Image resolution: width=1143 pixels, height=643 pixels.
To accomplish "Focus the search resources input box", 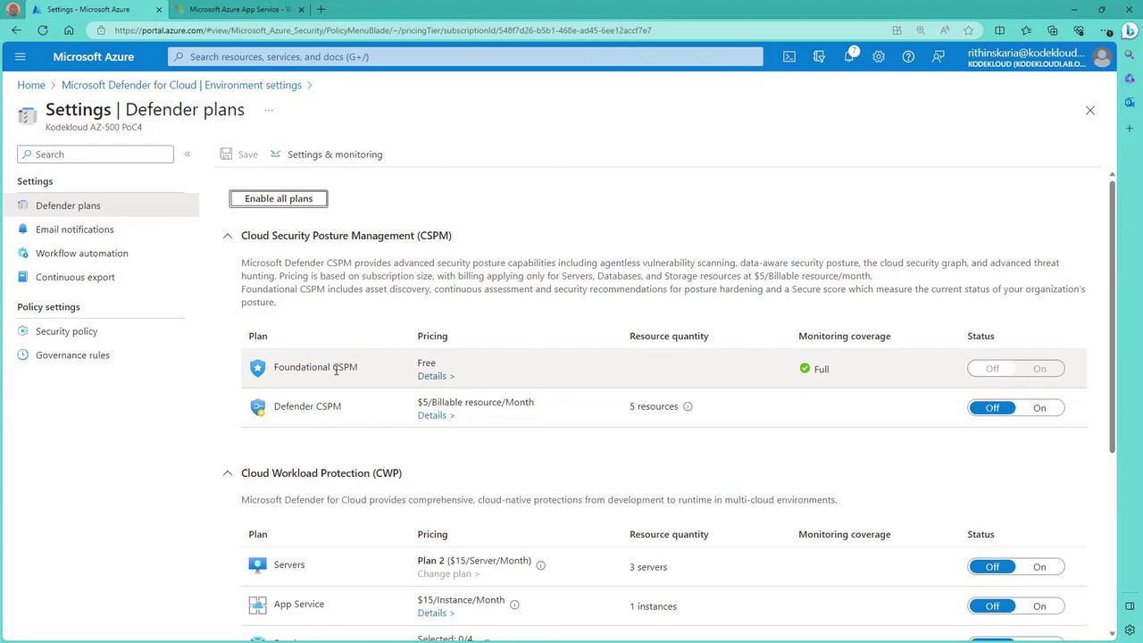I will pyautogui.click(x=464, y=56).
